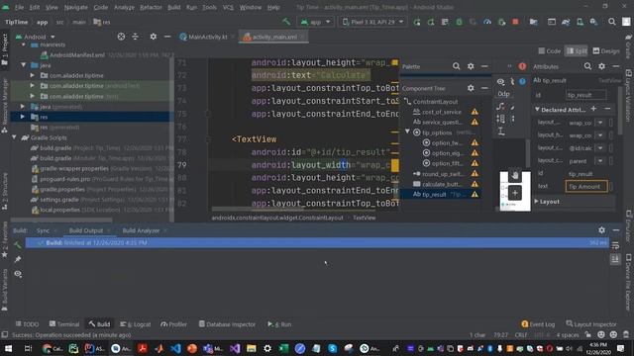Open Build panel settings gear
Image resolution: width=634 pixels, height=356 pixels.
[x=601, y=230]
